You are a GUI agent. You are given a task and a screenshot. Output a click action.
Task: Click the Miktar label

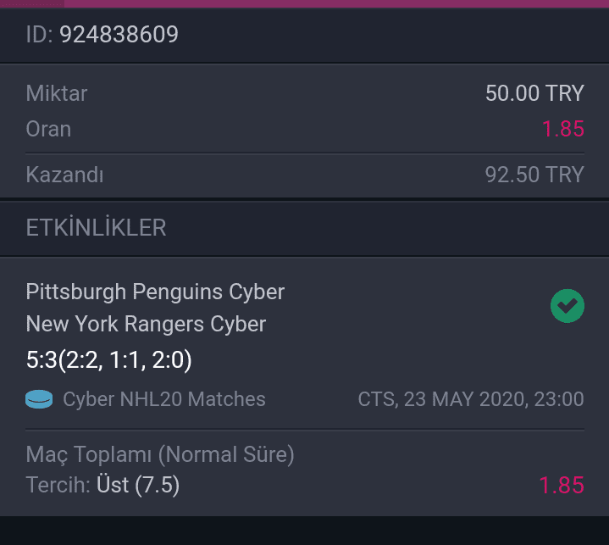point(57,93)
